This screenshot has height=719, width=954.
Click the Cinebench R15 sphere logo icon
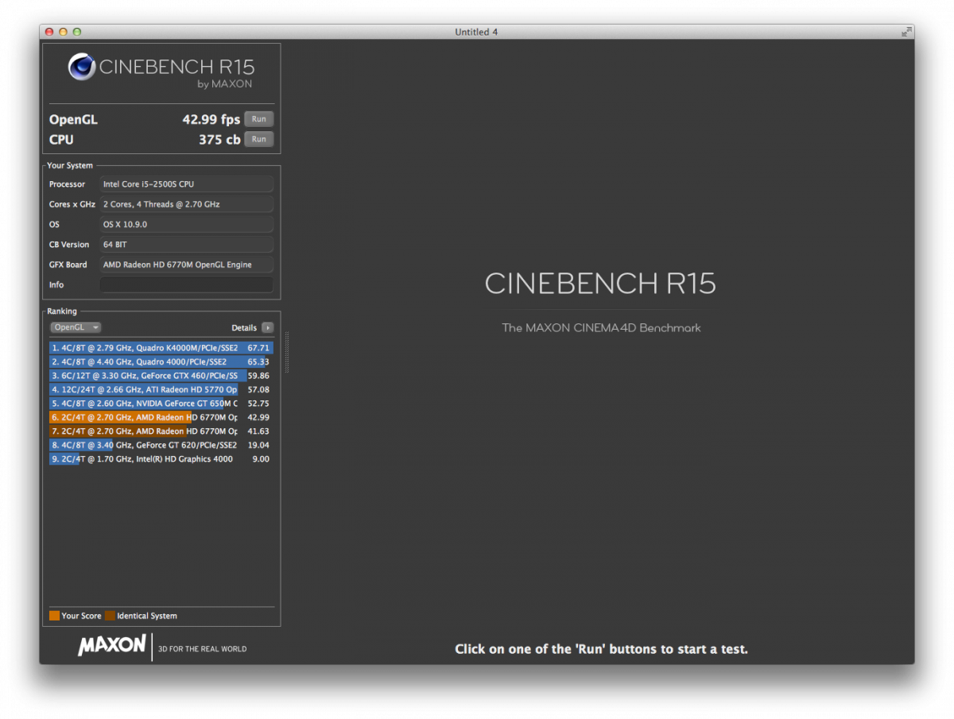[82, 67]
